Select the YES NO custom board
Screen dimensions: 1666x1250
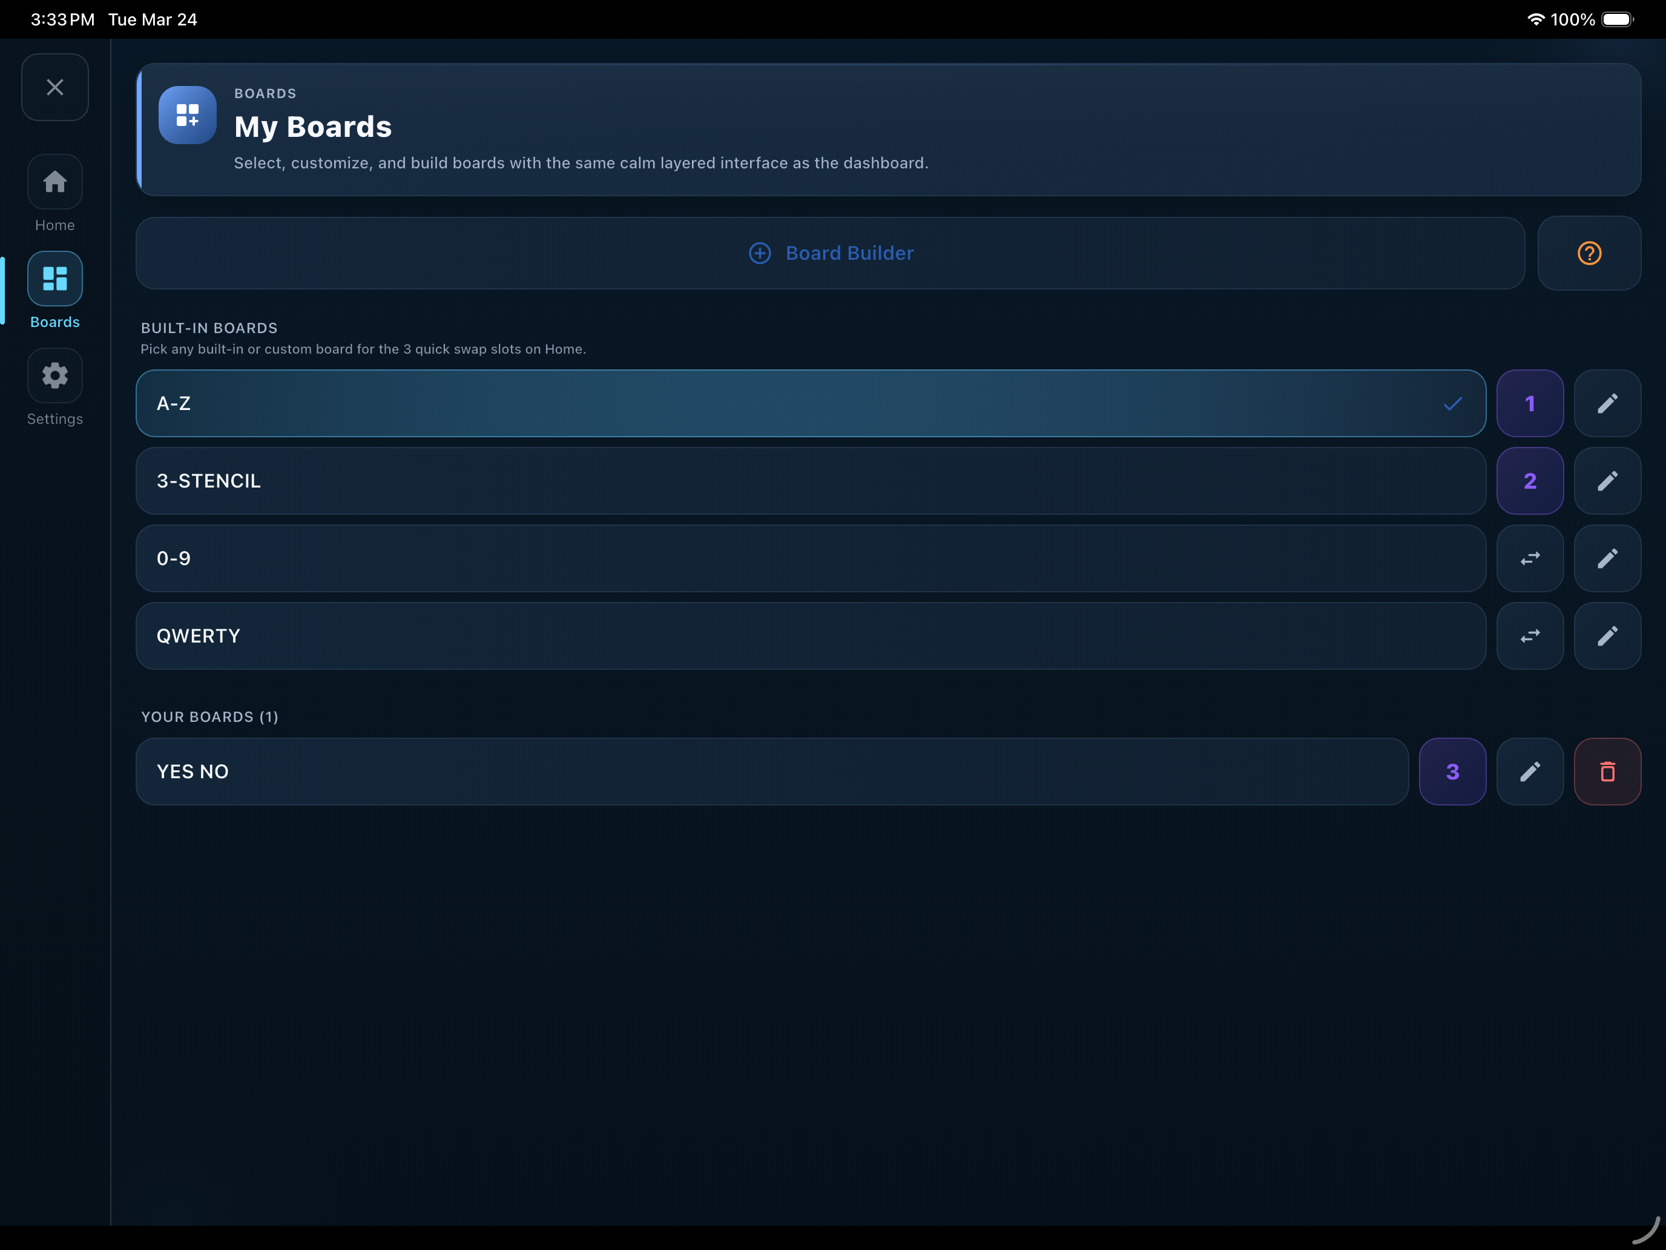[772, 772]
